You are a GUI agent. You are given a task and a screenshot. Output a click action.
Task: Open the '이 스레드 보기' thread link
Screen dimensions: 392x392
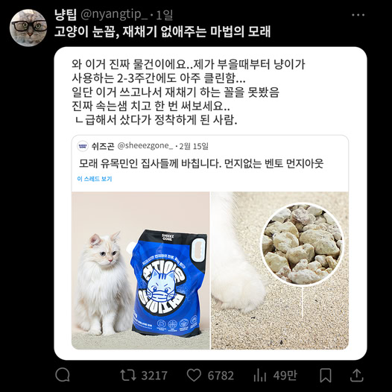pyautogui.click(x=94, y=179)
